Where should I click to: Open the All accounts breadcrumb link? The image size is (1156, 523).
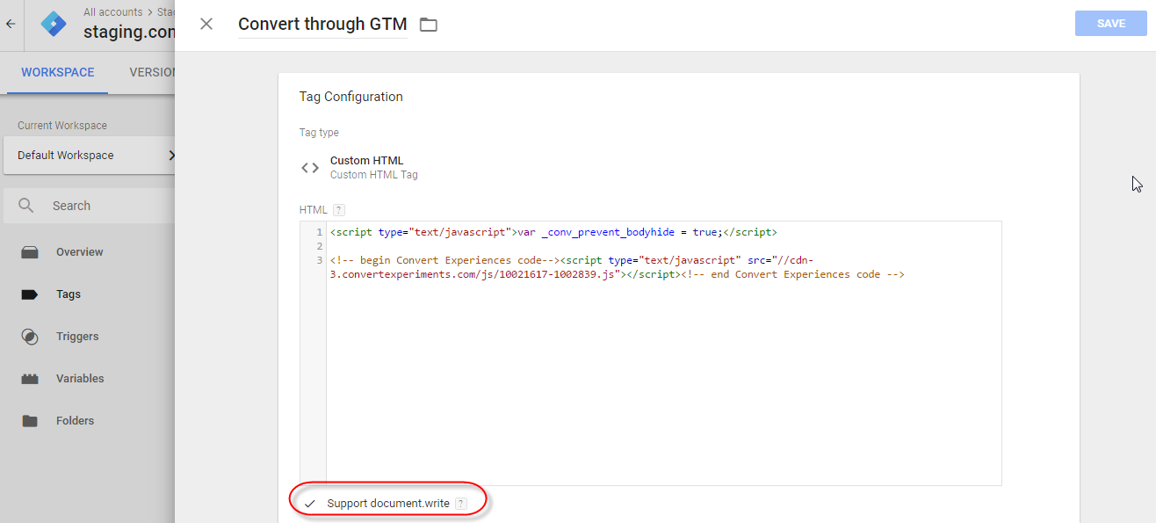tap(112, 12)
